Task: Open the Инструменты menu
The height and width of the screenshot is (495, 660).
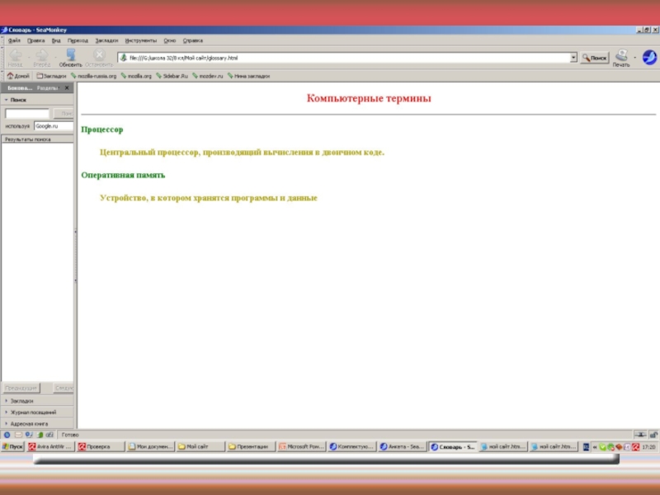Action: click(x=140, y=40)
